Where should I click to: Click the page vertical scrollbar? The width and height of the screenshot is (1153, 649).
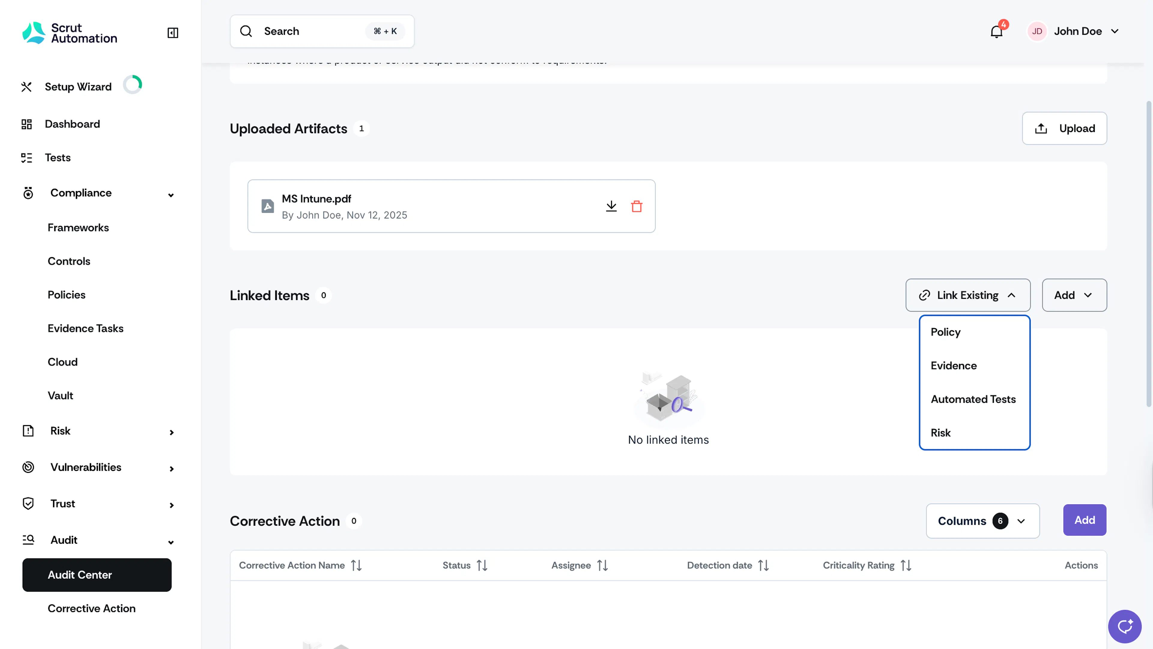pos(1149,254)
